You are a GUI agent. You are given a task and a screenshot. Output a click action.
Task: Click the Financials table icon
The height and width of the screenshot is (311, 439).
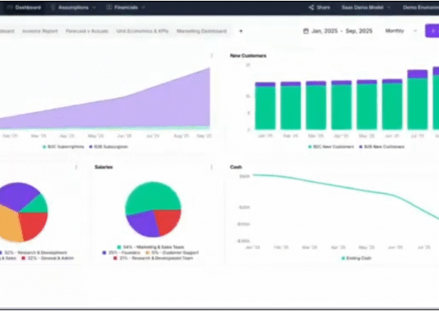(x=109, y=8)
